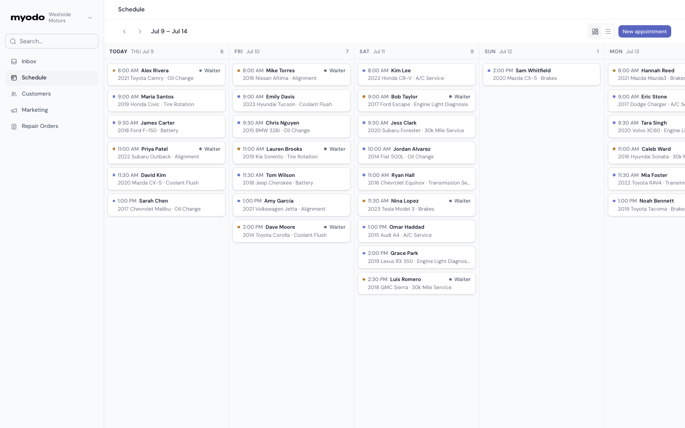The height and width of the screenshot is (428, 685).
Task: Click the Schedule calendar icon in sidebar
Action: coord(14,78)
